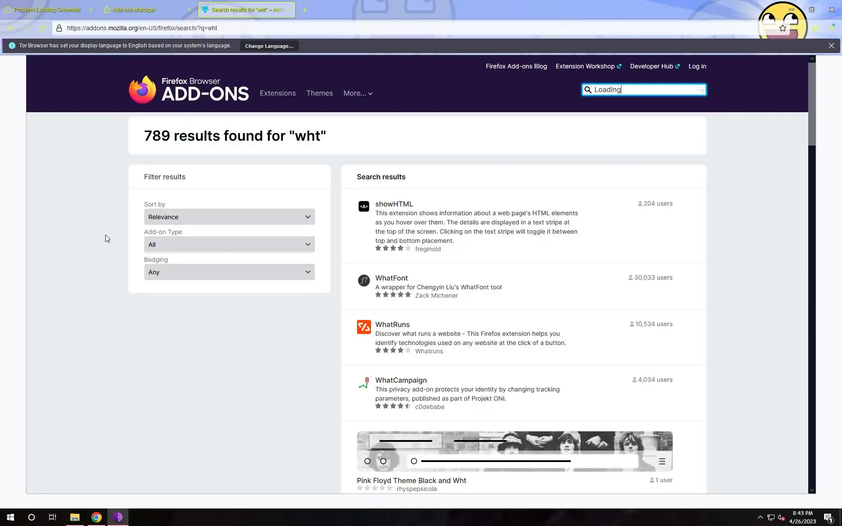Click the Pink Floyd theme preview thumbnail

pos(514,451)
